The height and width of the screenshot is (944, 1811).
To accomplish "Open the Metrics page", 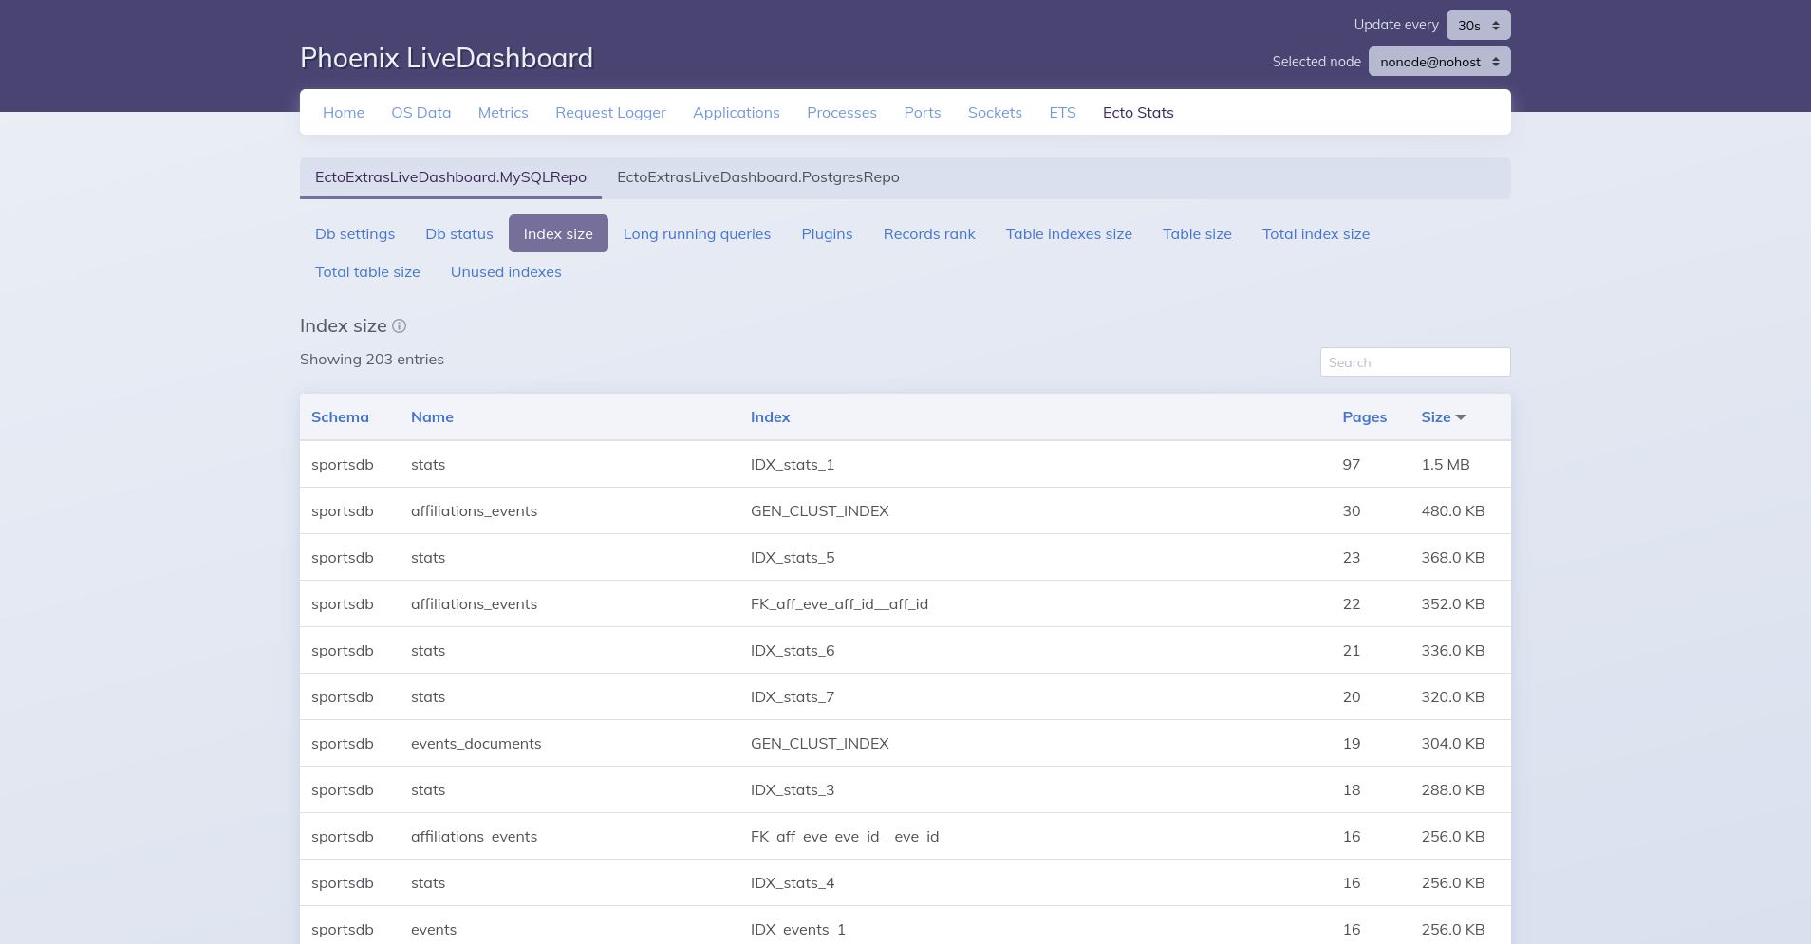I will click(x=503, y=112).
